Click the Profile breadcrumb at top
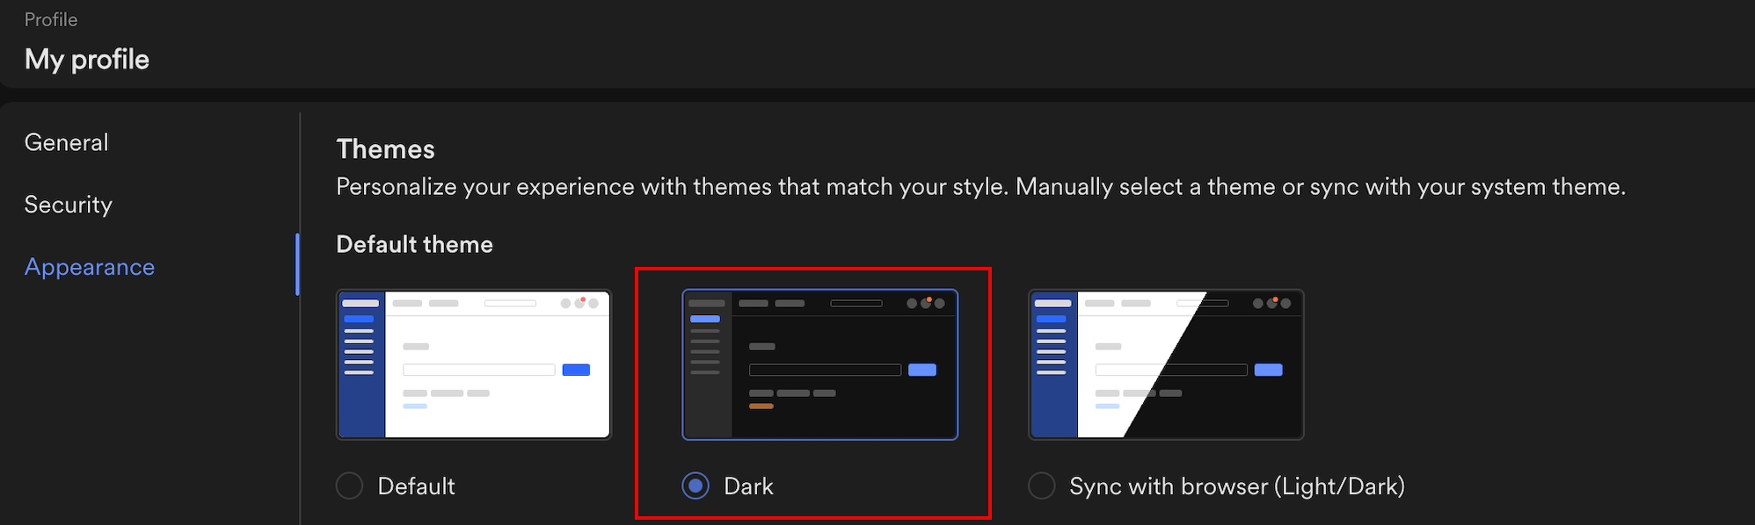 click(51, 19)
